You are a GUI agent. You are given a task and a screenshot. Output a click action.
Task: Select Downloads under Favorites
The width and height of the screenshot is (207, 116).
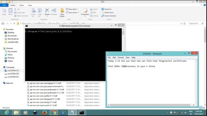[x=11, y=36]
